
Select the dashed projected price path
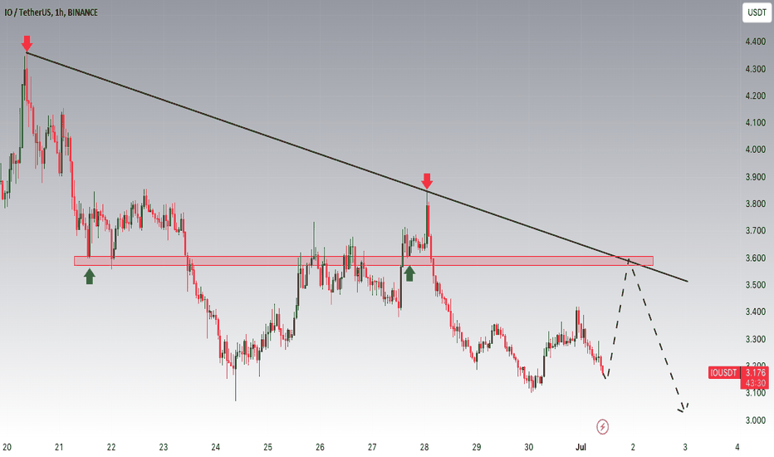647,336
